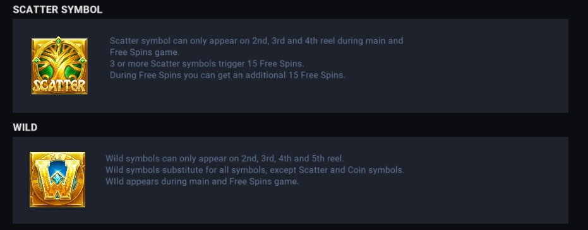Viewport: 588px width, 230px height.
Task: Click the green gem atop the Scatter icon
Action: coord(59,40)
